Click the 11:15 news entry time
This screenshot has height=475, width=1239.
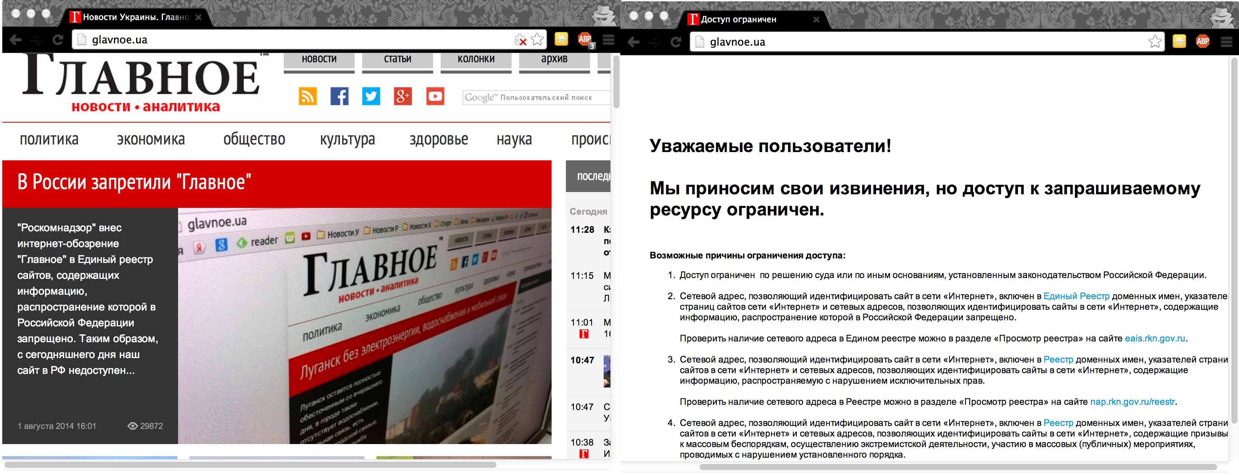click(582, 277)
